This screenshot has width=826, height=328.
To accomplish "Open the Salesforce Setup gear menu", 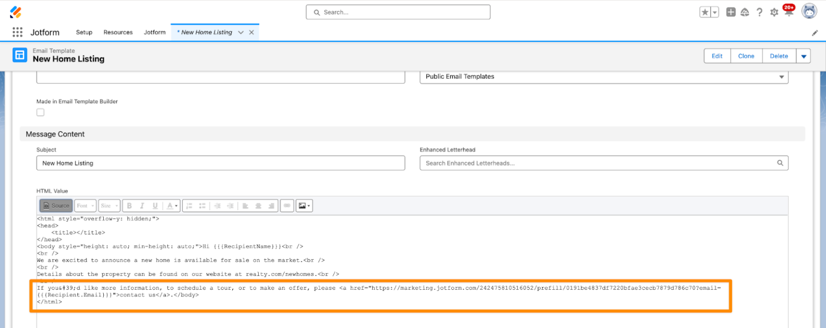I will [x=774, y=11].
